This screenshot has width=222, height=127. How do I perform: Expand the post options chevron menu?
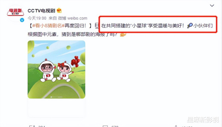click(212, 6)
